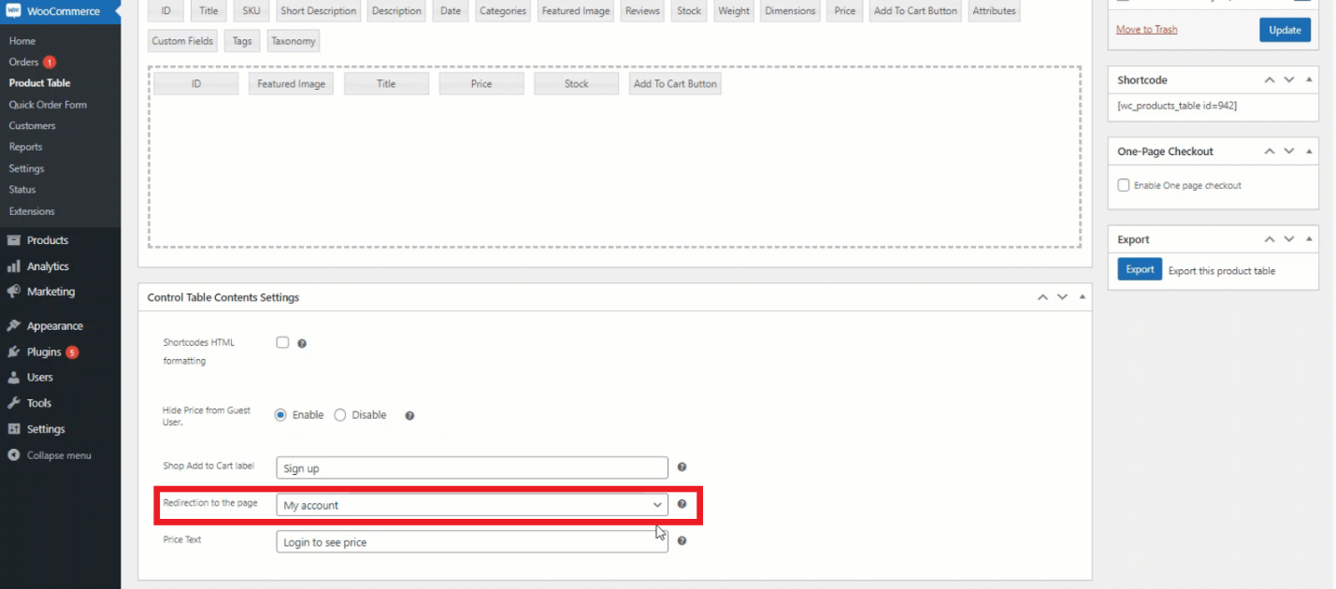Select Disable for Hide Price from Guest
The width and height of the screenshot is (1336, 589).
(x=340, y=415)
